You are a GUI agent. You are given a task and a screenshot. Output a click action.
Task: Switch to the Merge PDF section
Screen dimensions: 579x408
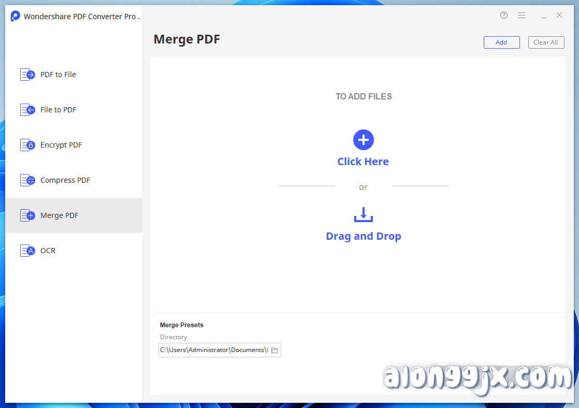pos(59,215)
